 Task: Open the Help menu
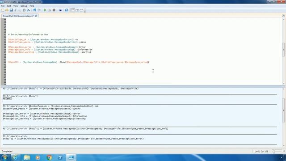click(x=32, y=6)
